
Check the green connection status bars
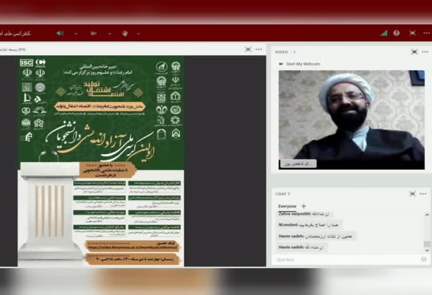tap(384, 33)
